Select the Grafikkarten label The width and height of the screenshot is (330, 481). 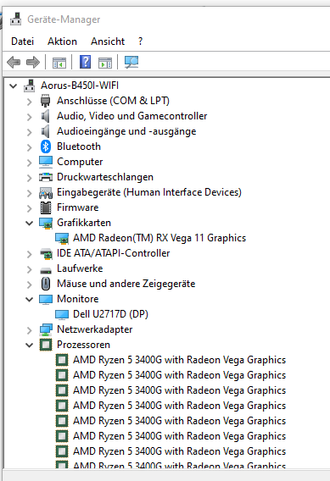[84, 223]
